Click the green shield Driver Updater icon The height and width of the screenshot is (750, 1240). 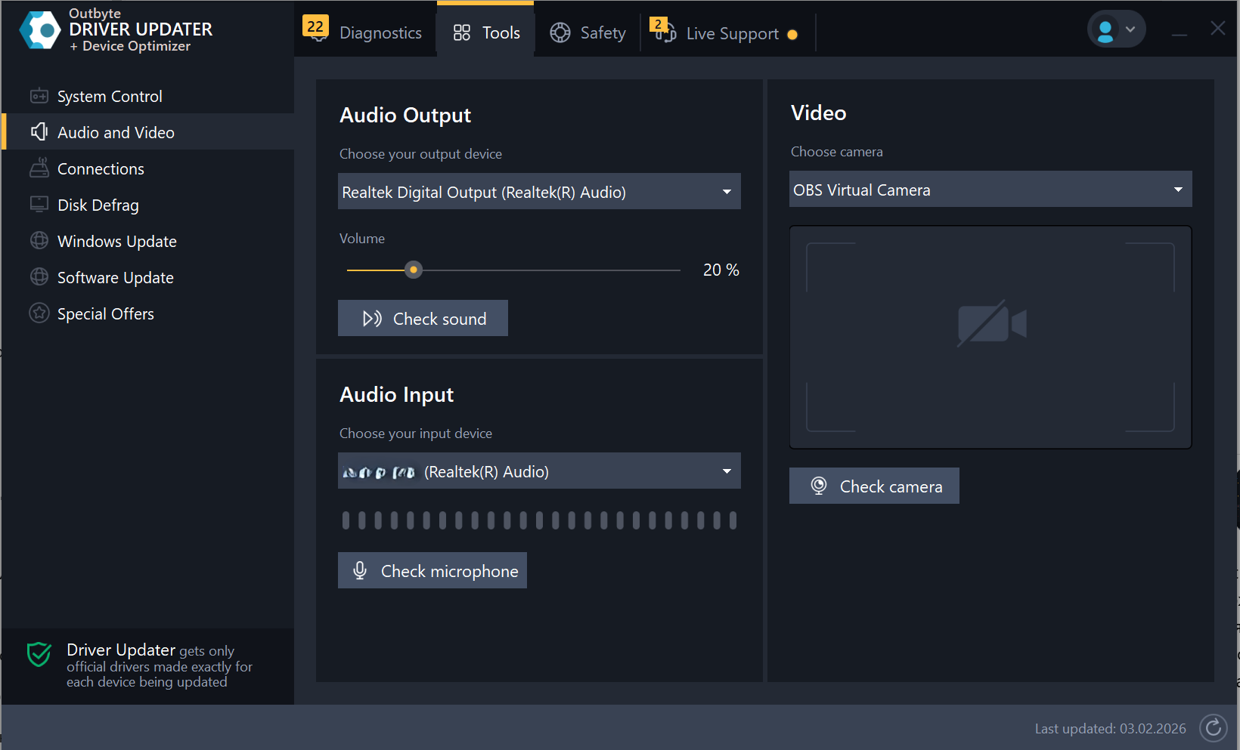coord(39,655)
